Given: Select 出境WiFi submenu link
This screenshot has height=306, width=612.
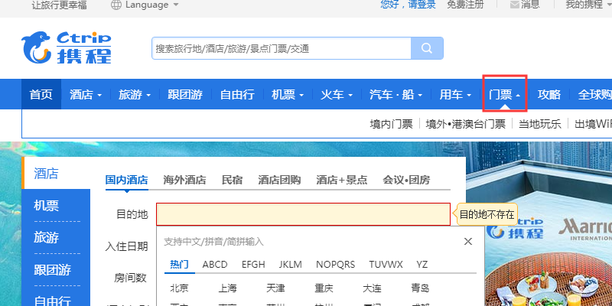Looking at the screenshot, I should 593,124.
